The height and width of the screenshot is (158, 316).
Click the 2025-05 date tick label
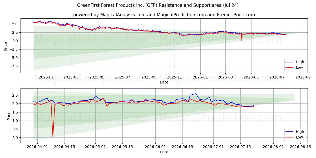97,77
